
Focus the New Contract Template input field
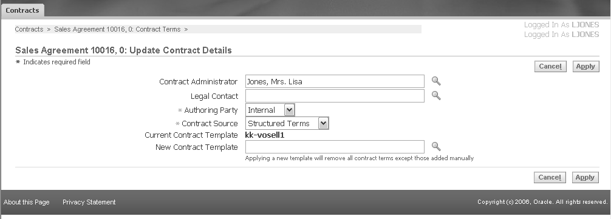(335, 147)
